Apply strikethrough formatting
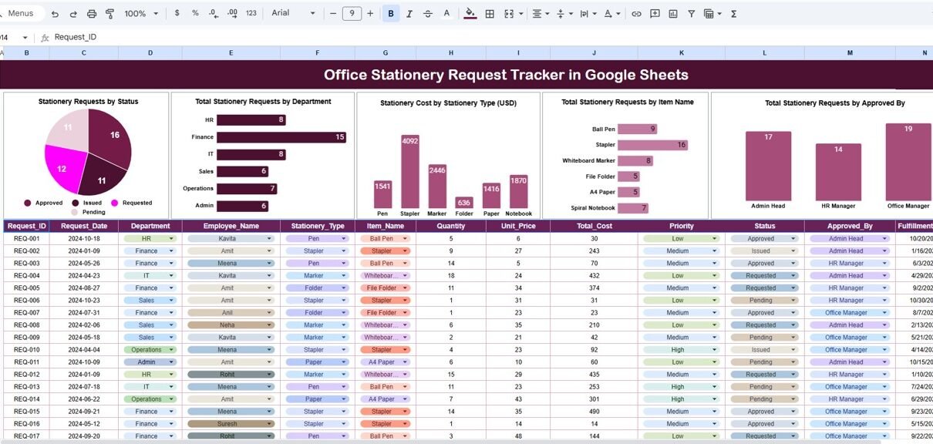The width and height of the screenshot is (933, 444). tap(428, 14)
